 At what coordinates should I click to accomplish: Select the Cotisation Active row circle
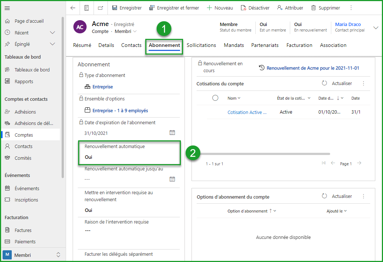[x=215, y=112]
